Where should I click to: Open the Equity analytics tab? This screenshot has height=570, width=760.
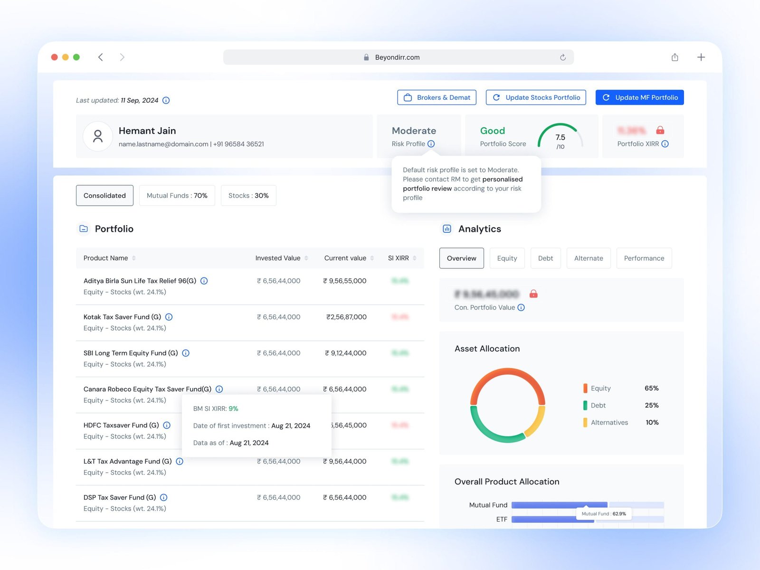pos(507,258)
